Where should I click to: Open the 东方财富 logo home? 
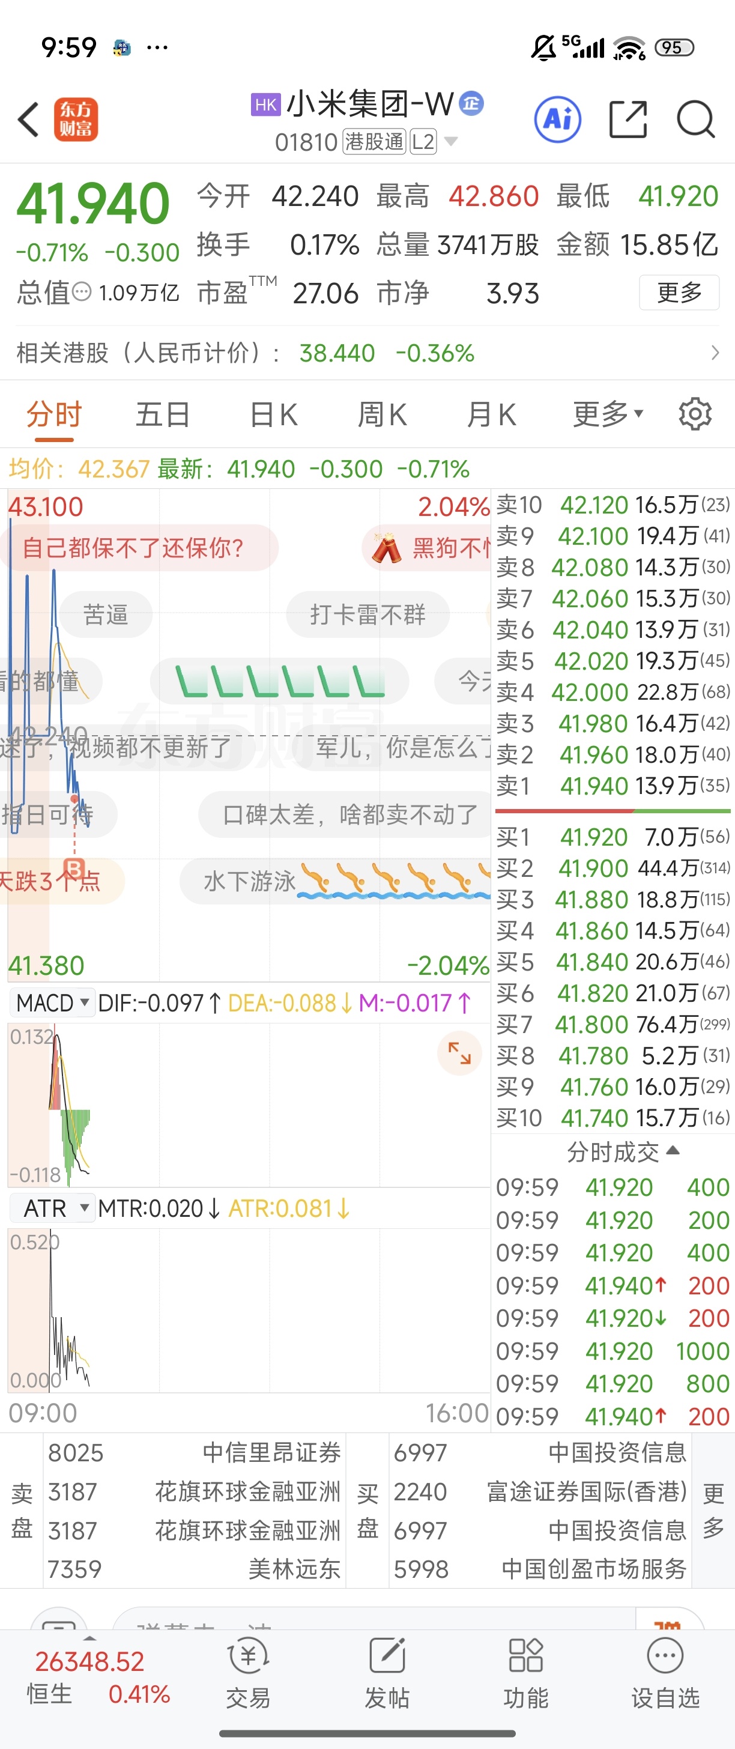pos(76,120)
